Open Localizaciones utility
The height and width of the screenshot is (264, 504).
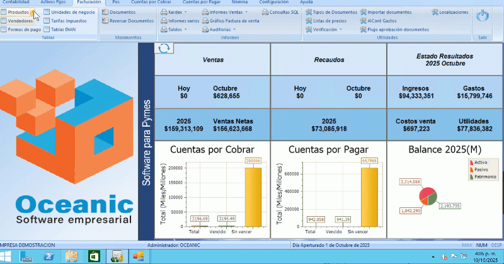point(450,12)
